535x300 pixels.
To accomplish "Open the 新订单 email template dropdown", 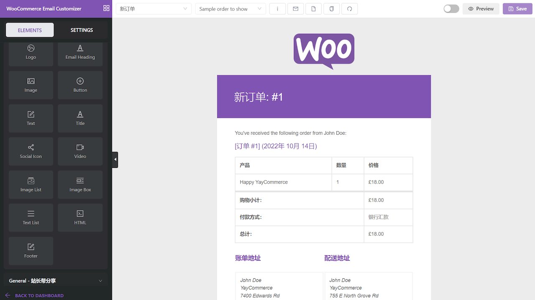I will point(153,9).
